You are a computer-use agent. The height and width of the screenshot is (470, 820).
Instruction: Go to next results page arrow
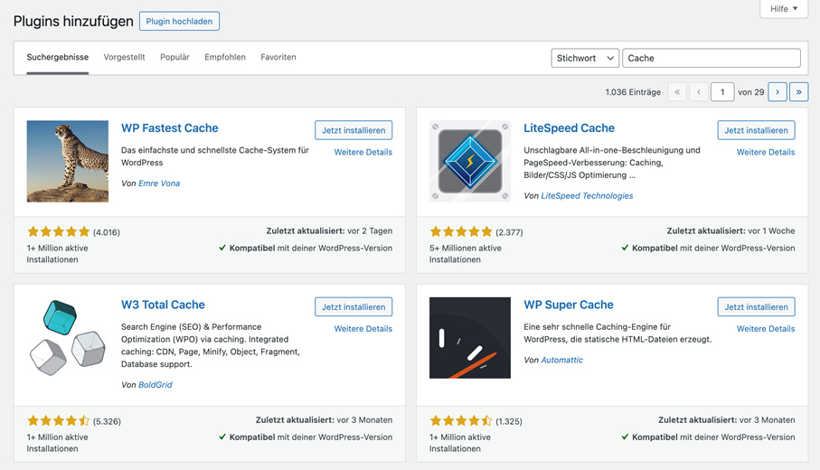click(778, 92)
